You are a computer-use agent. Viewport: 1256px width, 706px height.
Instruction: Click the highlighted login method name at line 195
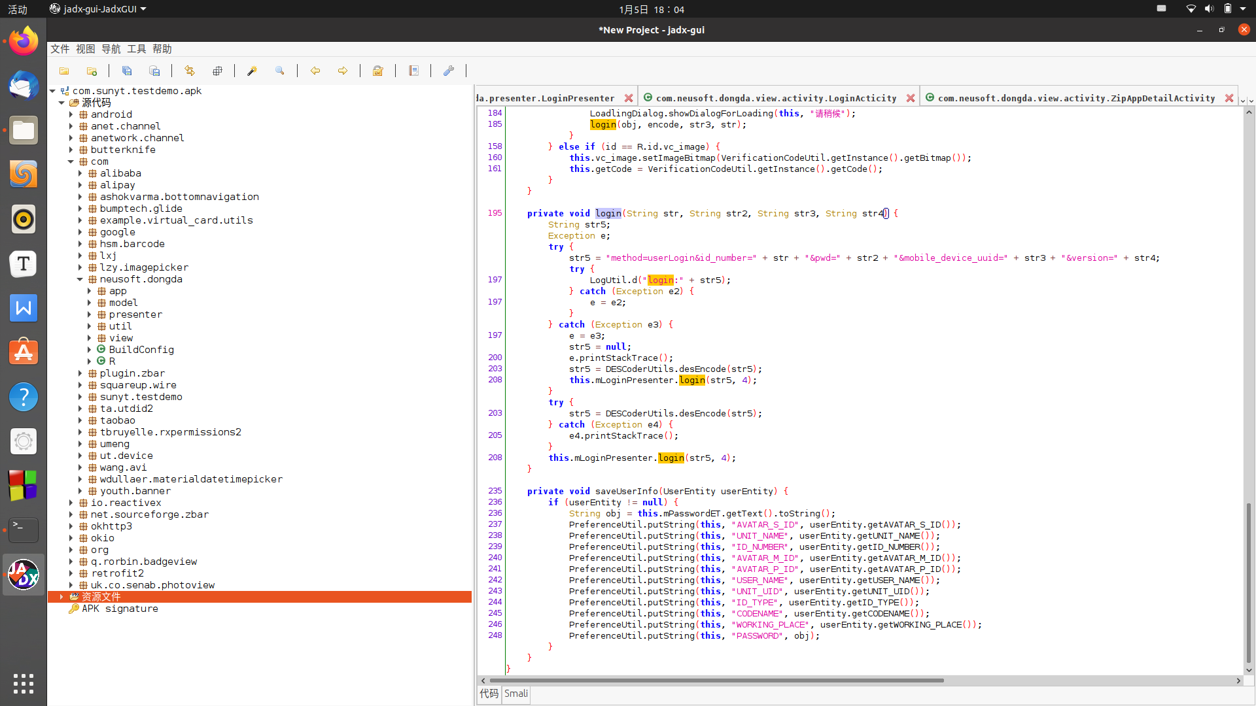[x=608, y=213]
